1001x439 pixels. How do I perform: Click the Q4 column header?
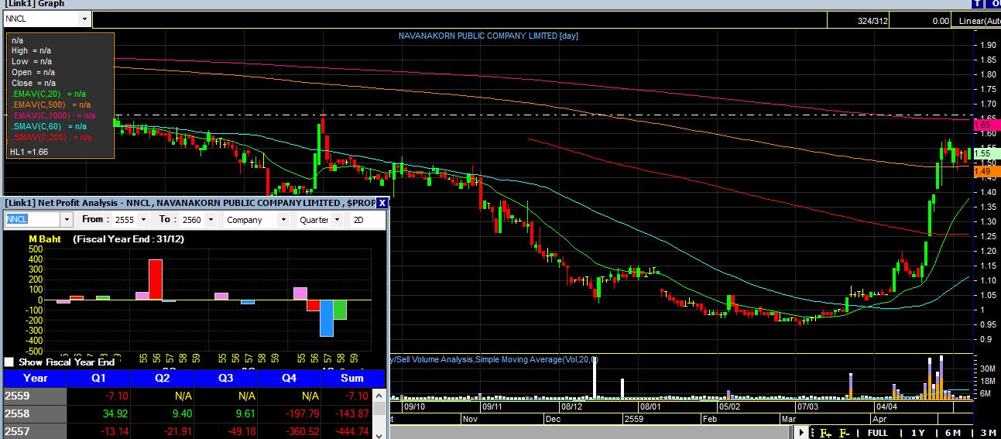[x=289, y=379]
